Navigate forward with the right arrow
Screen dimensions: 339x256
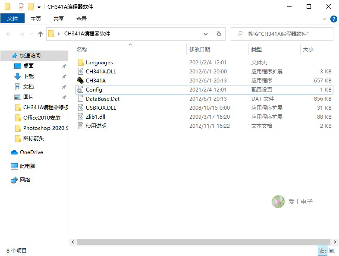pos(22,34)
